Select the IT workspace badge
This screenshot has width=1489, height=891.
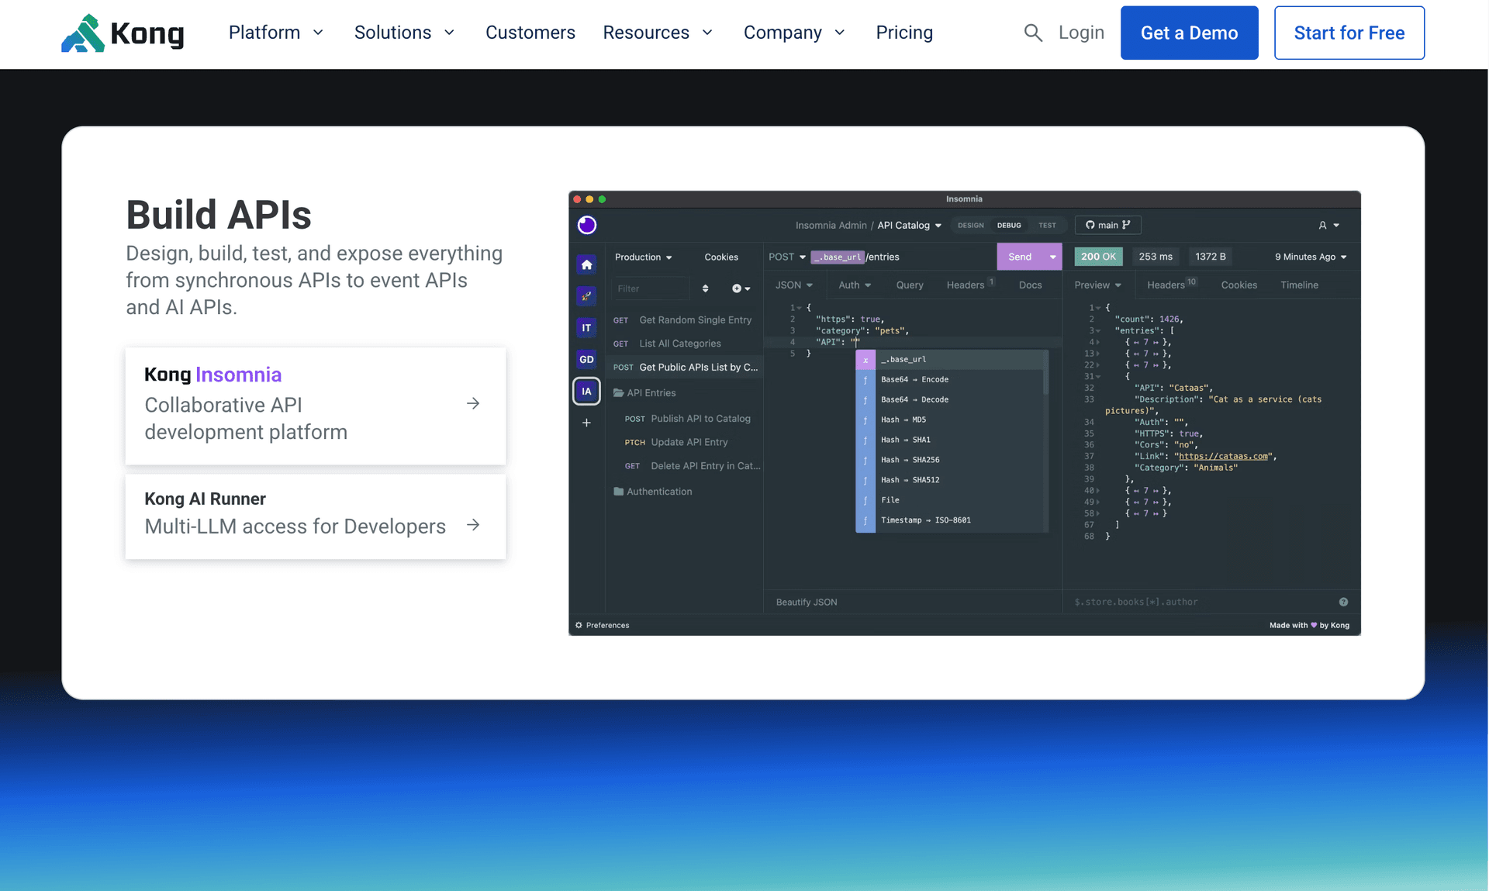[x=587, y=328]
